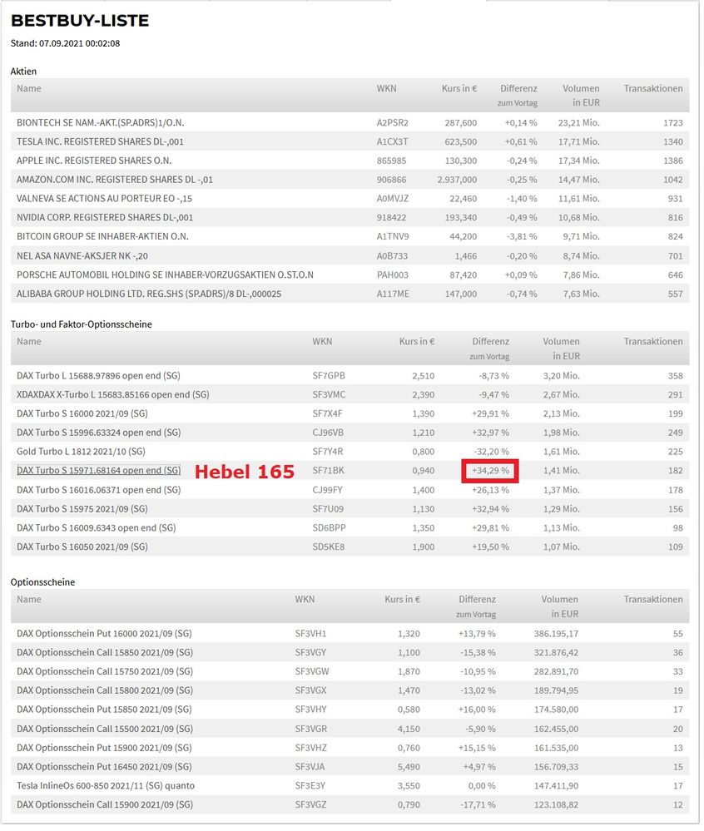
Task: Click the BESTBUY-LISTE page title
Action: pyautogui.click(x=80, y=21)
